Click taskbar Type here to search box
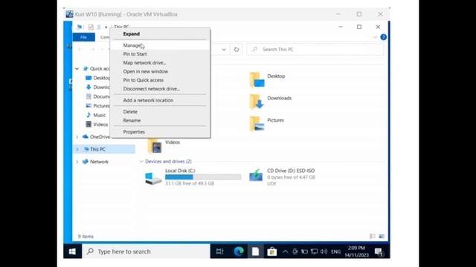 pyautogui.click(x=146, y=251)
